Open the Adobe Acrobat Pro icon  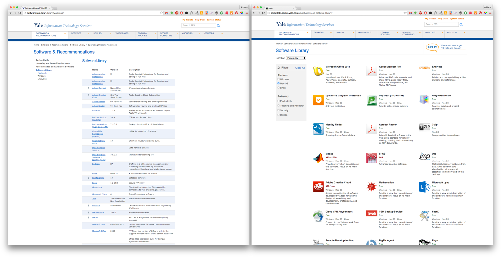click(372, 71)
